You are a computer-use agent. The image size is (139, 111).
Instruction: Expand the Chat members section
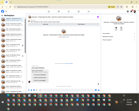click(x=119, y=34)
